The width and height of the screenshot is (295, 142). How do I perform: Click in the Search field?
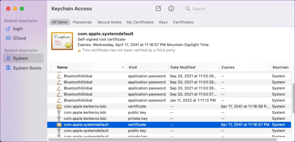(x=237, y=9)
